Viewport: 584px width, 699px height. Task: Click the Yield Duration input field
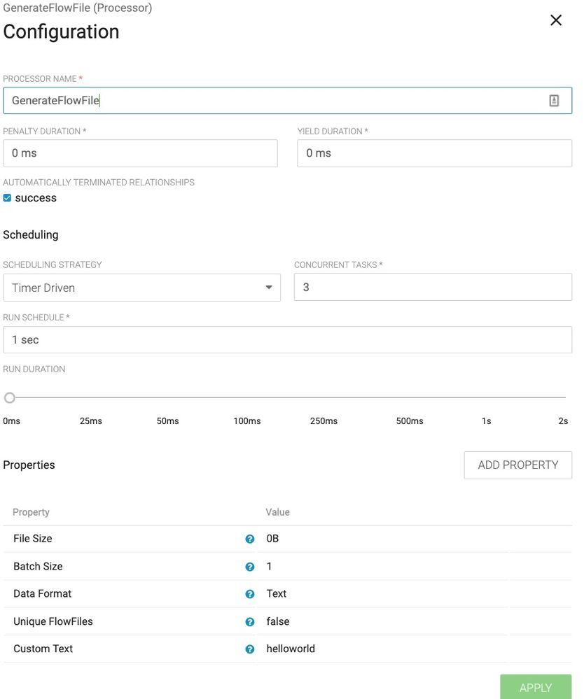434,153
